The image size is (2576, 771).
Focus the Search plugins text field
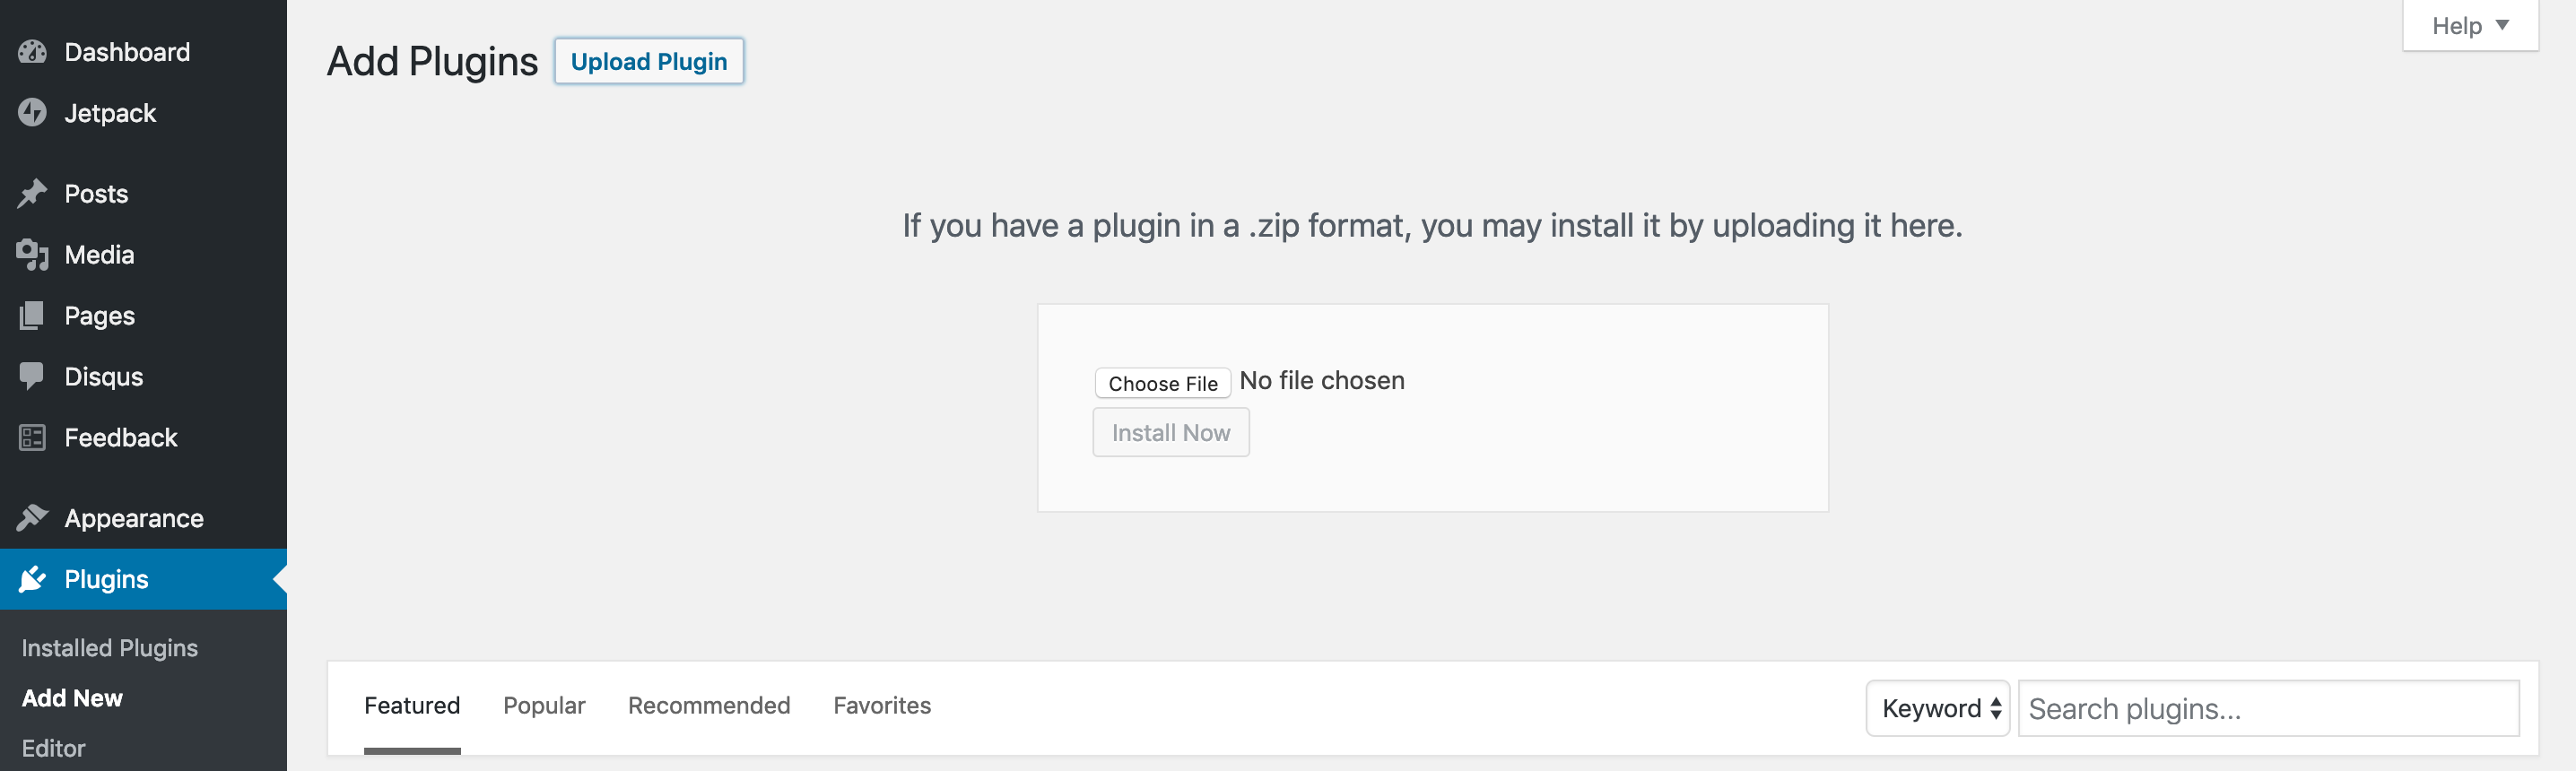[x=2268, y=708]
